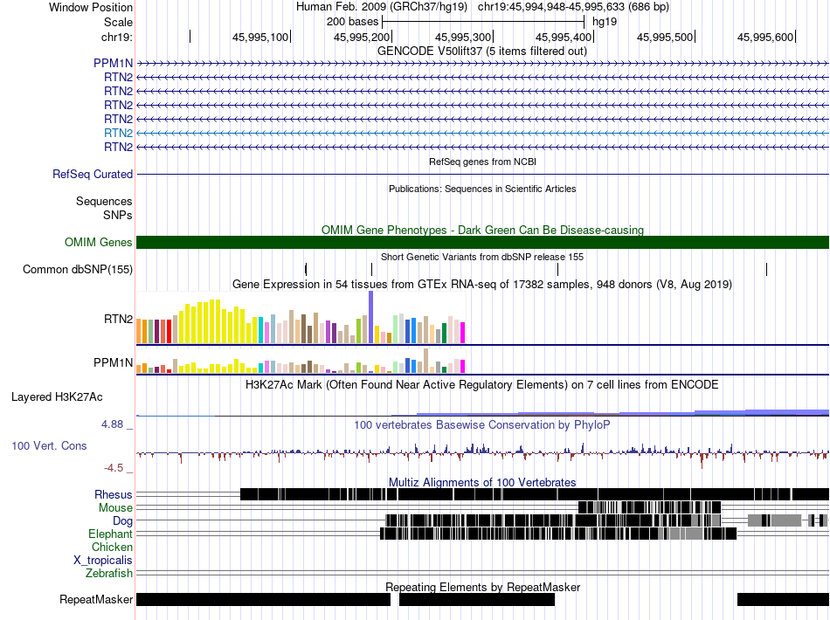This screenshot has height=620, width=830.
Task: Click the middle RepeatMasker black block
Action: (477, 599)
